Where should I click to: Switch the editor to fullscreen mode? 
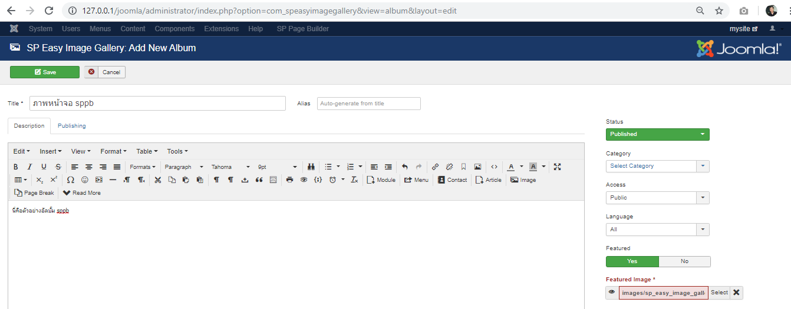pos(557,167)
